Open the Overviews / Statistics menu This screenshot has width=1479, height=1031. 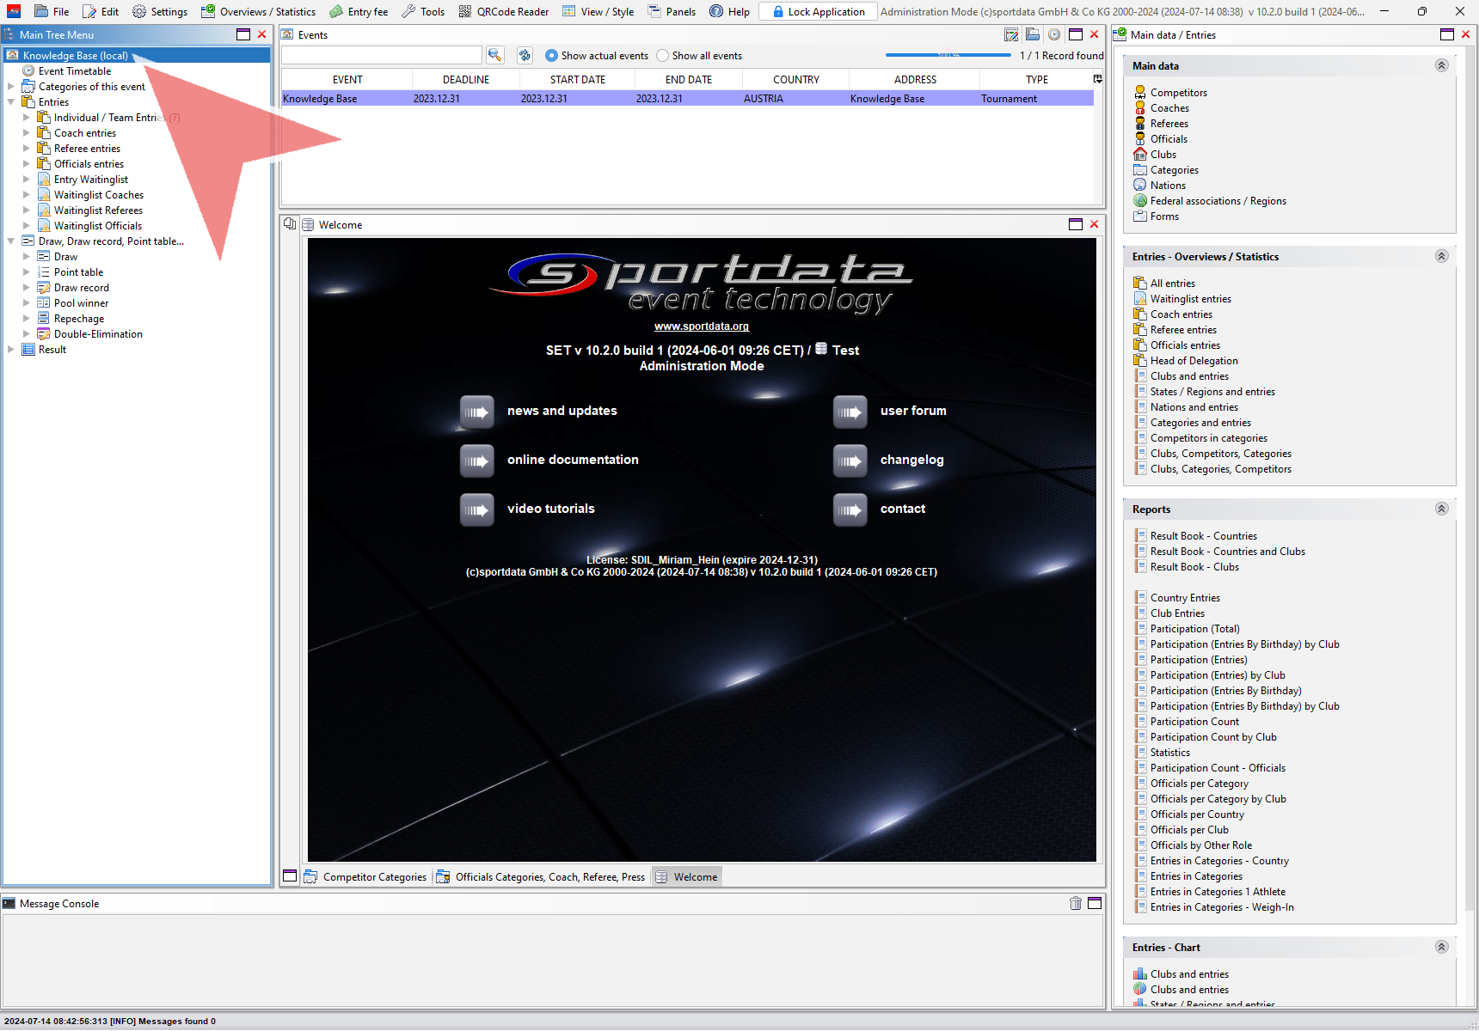258,11
